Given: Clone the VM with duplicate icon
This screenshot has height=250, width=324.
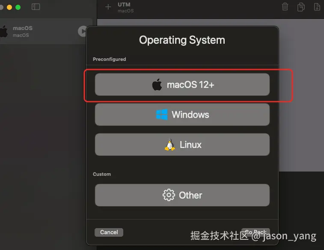Looking at the screenshot, I should (301, 7).
